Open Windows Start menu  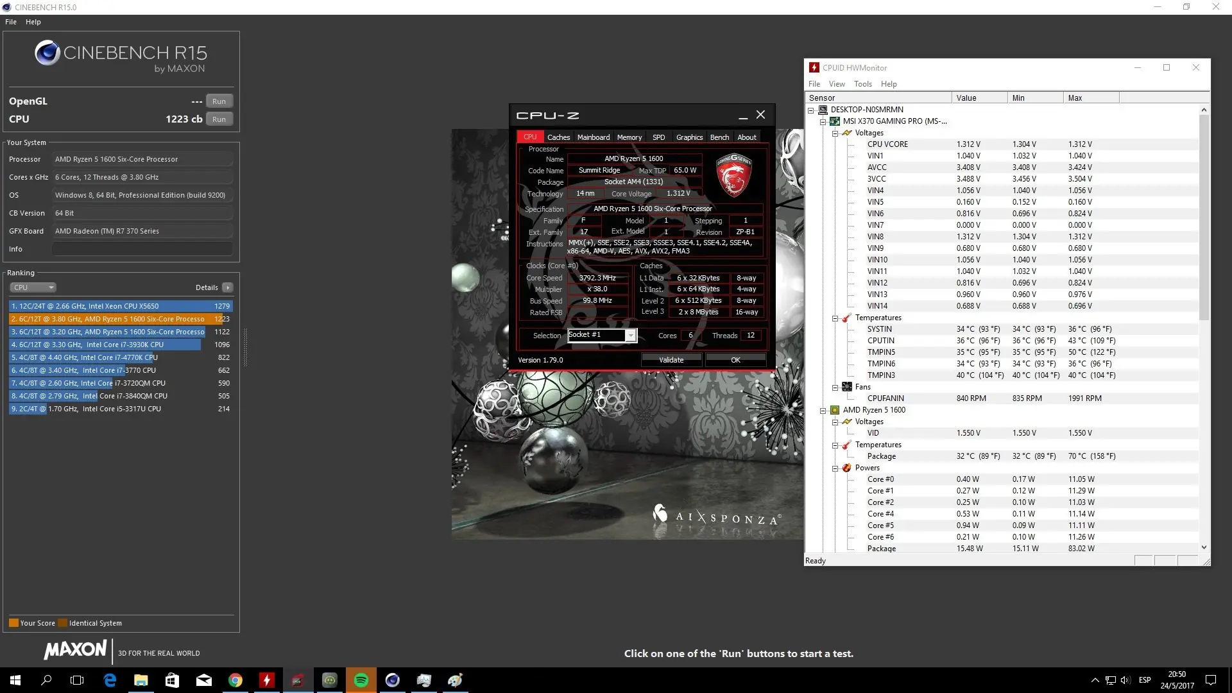point(15,680)
